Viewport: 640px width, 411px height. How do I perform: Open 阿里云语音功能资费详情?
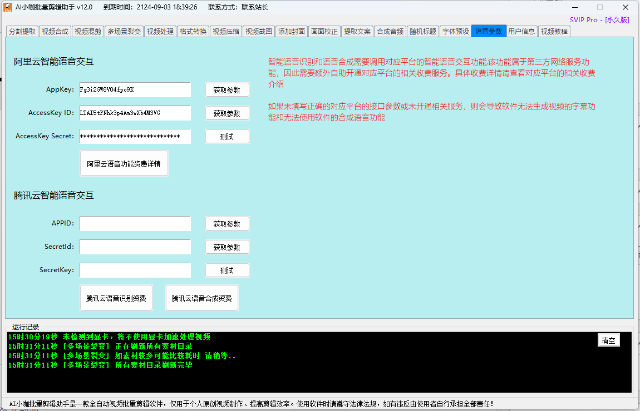tap(124, 164)
